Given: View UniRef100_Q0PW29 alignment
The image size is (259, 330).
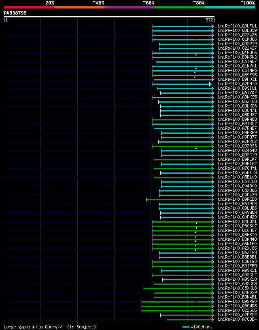Looking at the screenshot, I should pyautogui.click(x=237, y=217).
